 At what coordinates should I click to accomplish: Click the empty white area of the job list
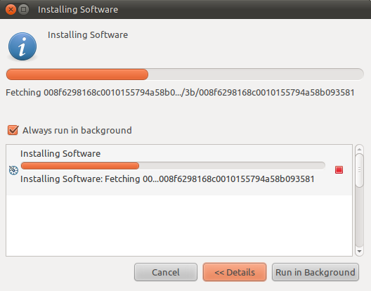179,226
